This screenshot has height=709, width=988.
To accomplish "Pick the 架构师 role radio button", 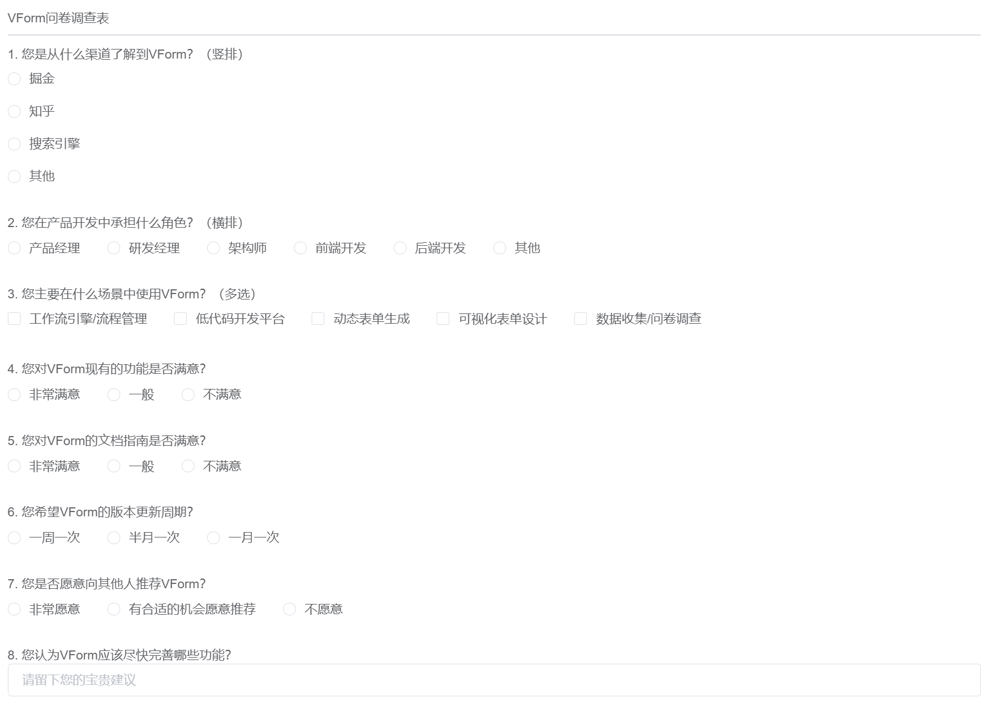I will point(214,248).
